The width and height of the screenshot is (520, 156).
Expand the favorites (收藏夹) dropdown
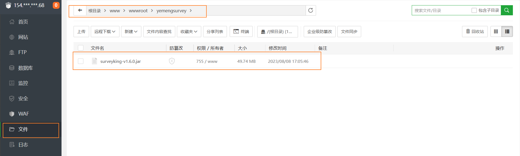tap(189, 32)
